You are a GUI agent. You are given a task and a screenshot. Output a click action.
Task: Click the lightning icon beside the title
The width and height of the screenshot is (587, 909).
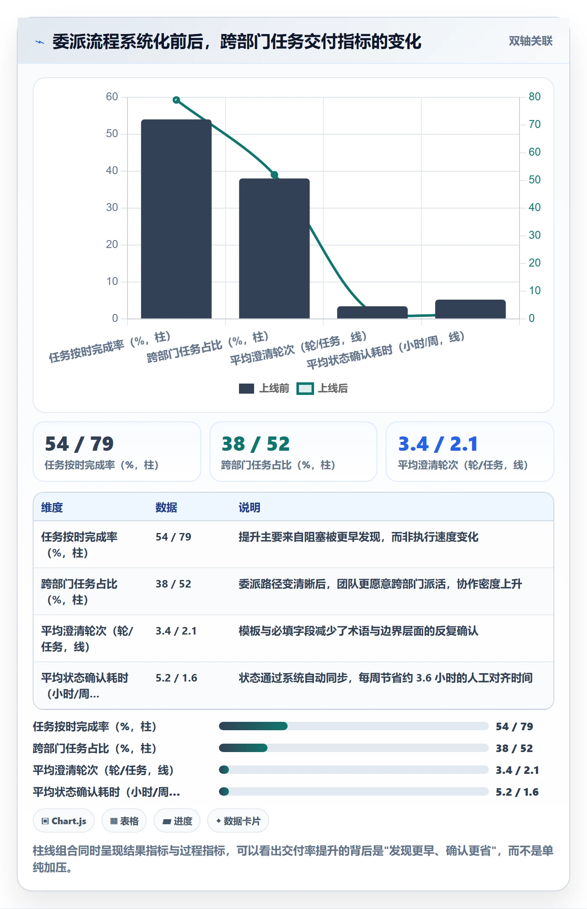click(x=40, y=42)
